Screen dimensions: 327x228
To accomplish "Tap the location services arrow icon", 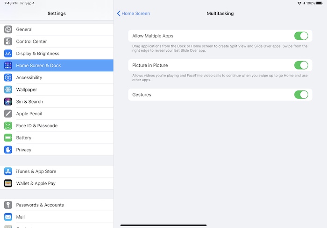I will click(304, 3).
